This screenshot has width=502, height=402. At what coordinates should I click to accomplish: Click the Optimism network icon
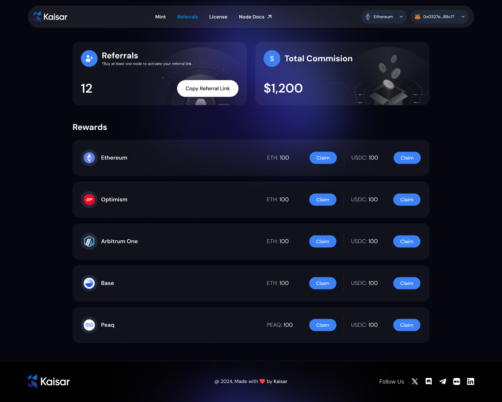point(89,200)
